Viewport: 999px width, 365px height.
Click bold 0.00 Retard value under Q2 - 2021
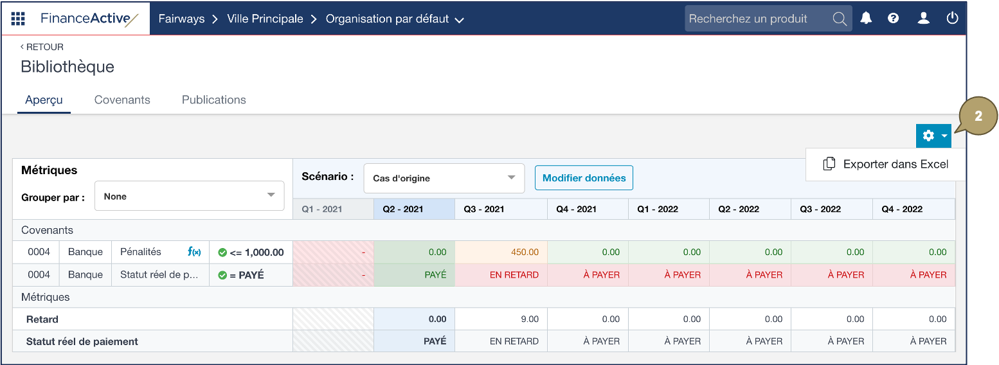tap(414, 319)
